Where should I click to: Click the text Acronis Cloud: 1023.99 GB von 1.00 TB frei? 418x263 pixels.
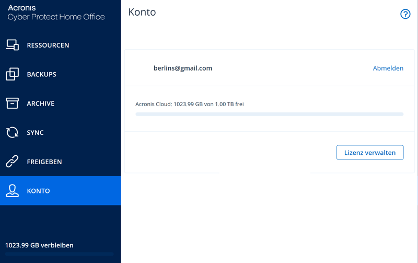pyautogui.click(x=190, y=104)
